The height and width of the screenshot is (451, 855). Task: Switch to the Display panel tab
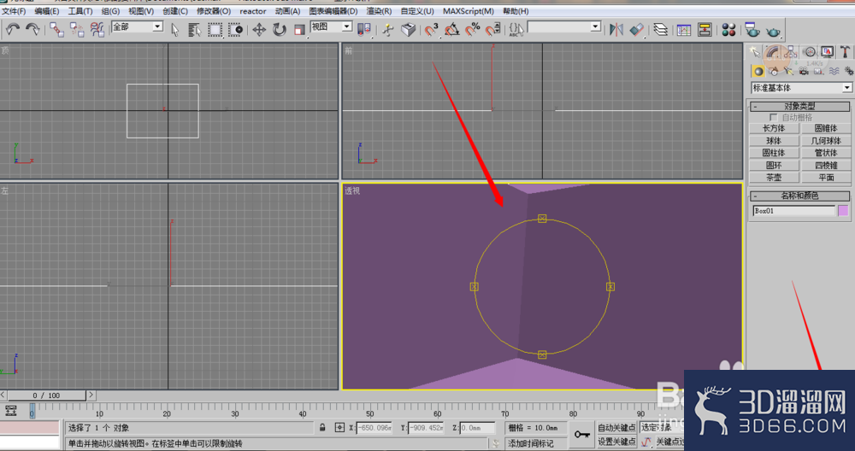[827, 52]
